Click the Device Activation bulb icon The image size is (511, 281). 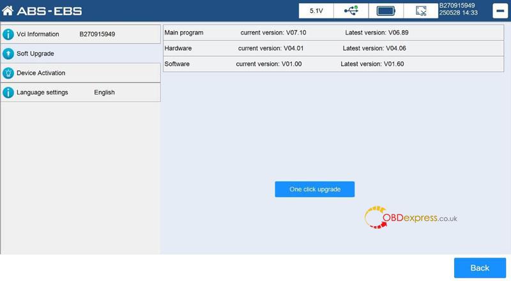point(8,73)
